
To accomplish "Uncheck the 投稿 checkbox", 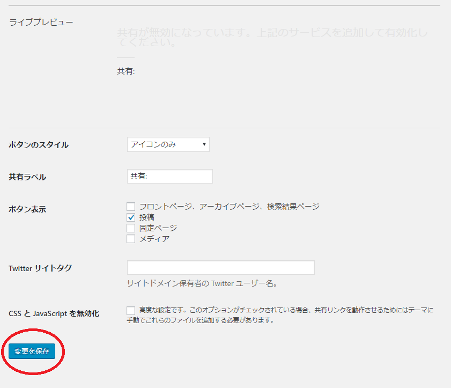I will 131,217.
